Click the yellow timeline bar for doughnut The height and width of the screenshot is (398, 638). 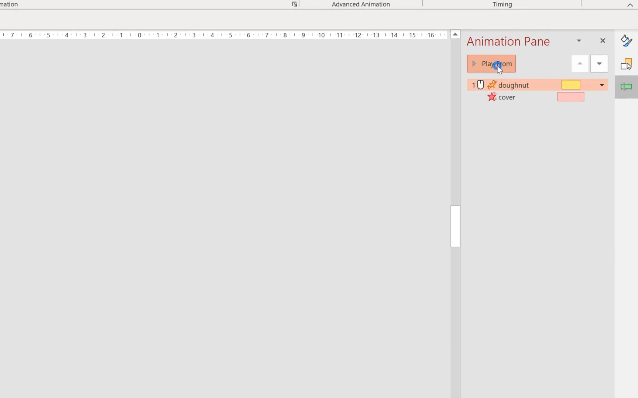(570, 84)
